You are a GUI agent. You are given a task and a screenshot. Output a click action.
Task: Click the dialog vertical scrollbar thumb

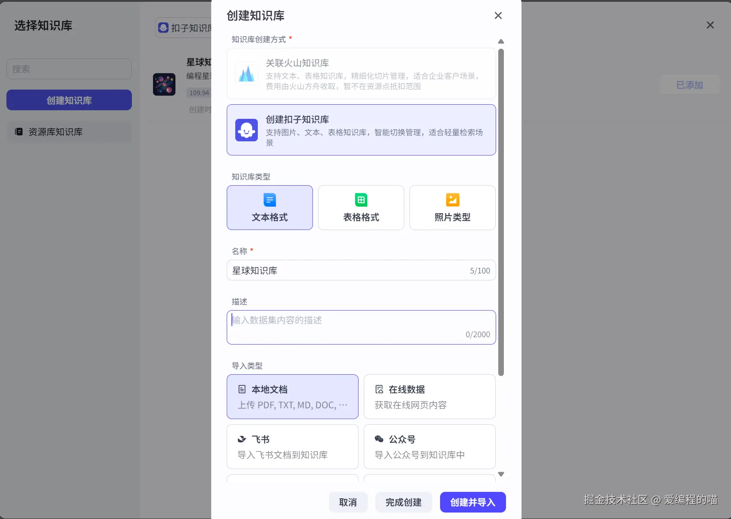point(501,212)
